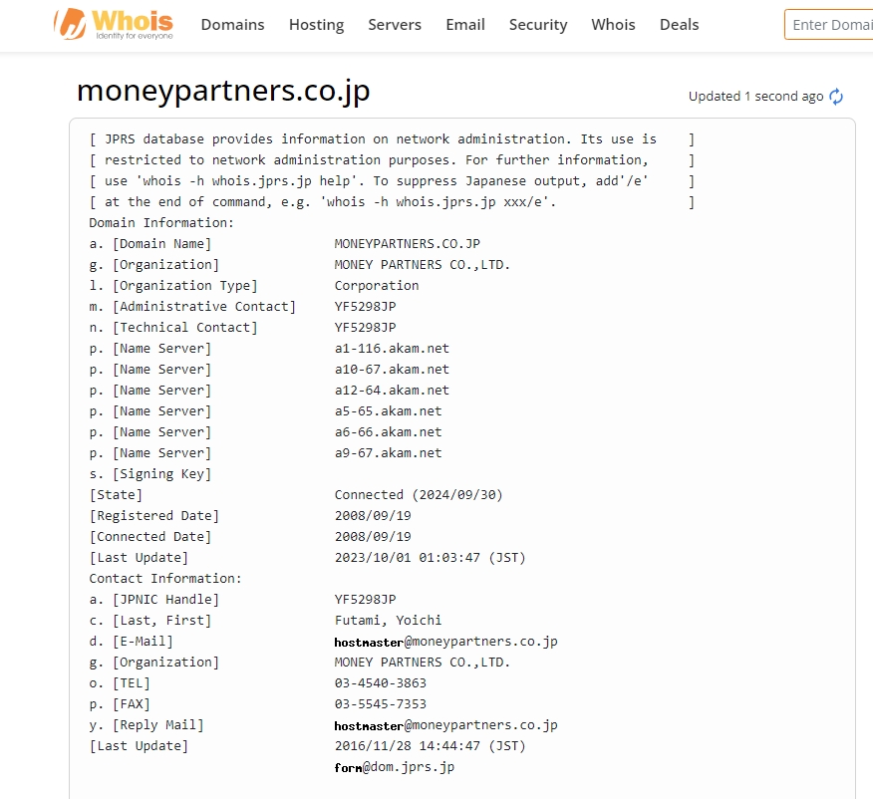This screenshot has height=799, width=873.
Task: Click the Whois navigation link
Action: (x=613, y=25)
